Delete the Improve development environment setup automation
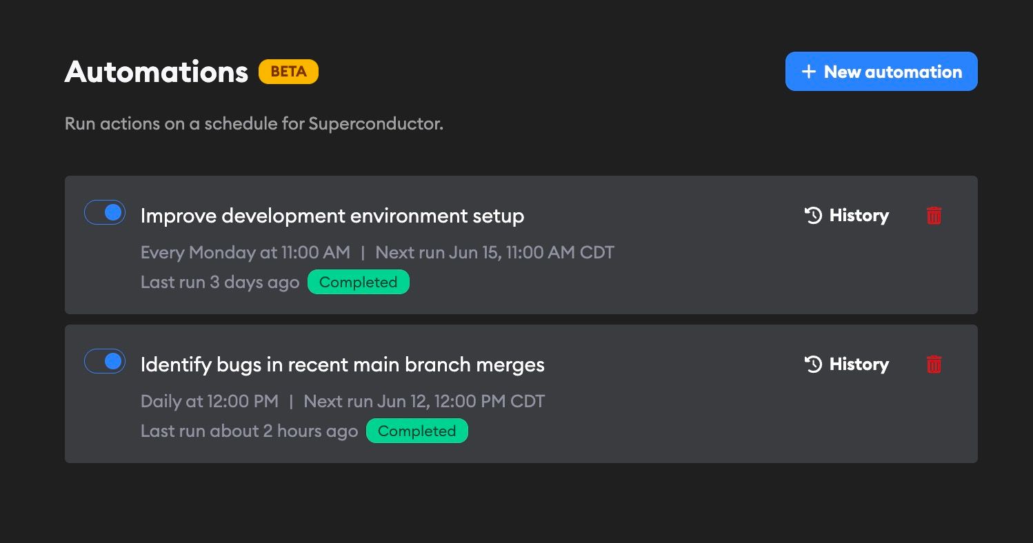Screen dimensions: 1033x543 coord(934,216)
